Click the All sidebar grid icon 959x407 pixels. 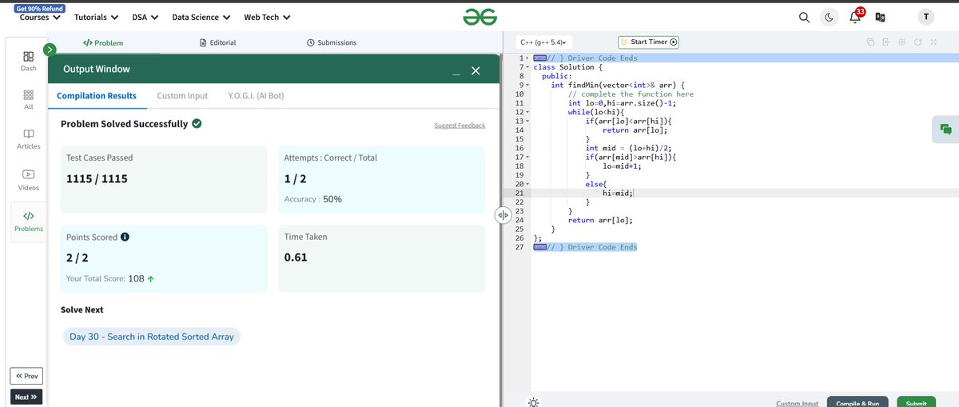(x=28, y=99)
